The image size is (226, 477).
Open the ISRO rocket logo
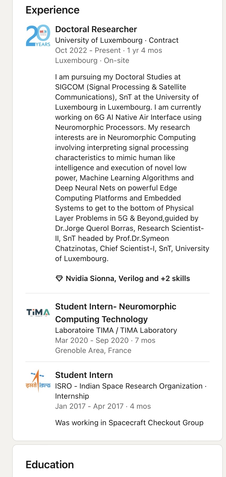coord(38,381)
